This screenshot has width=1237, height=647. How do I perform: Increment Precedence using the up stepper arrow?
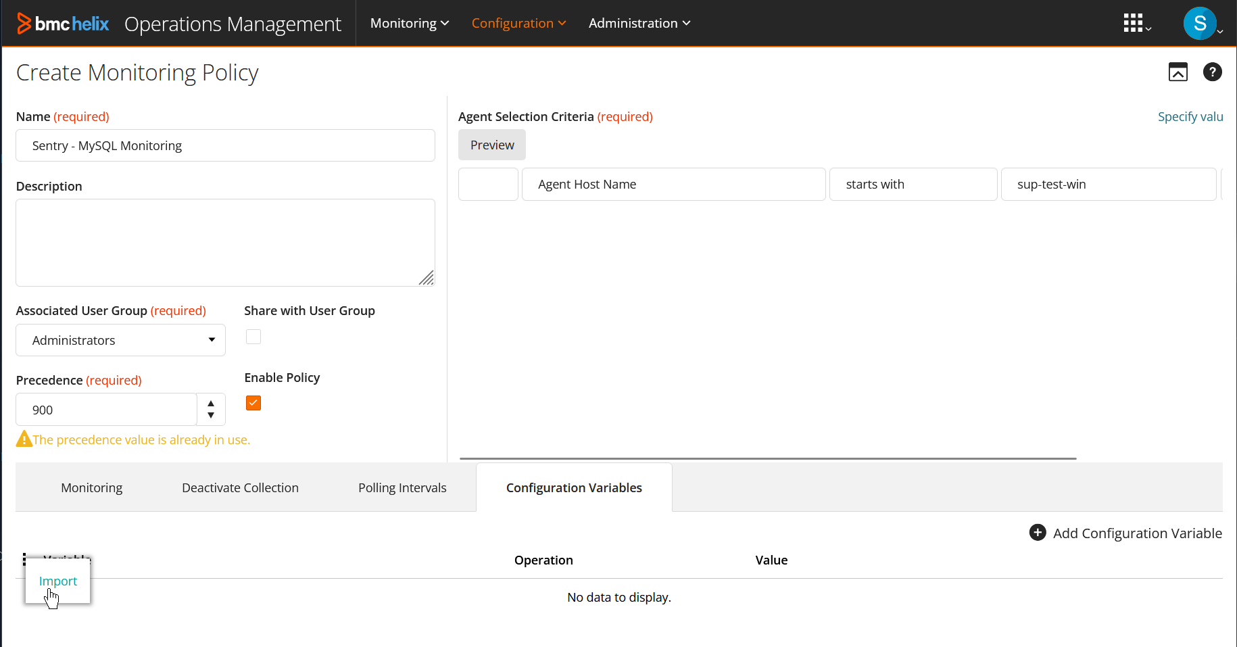[x=210, y=404]
